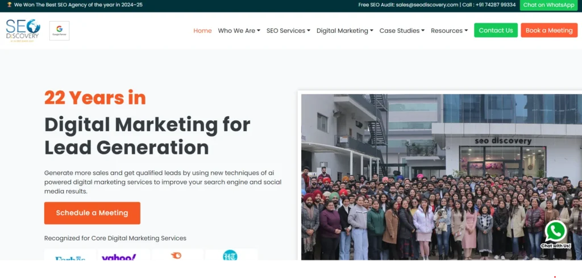Open the Forbes recognition logo
This screenshot has width=582, height=278.
pyautogui.click(x=70, y=256)
